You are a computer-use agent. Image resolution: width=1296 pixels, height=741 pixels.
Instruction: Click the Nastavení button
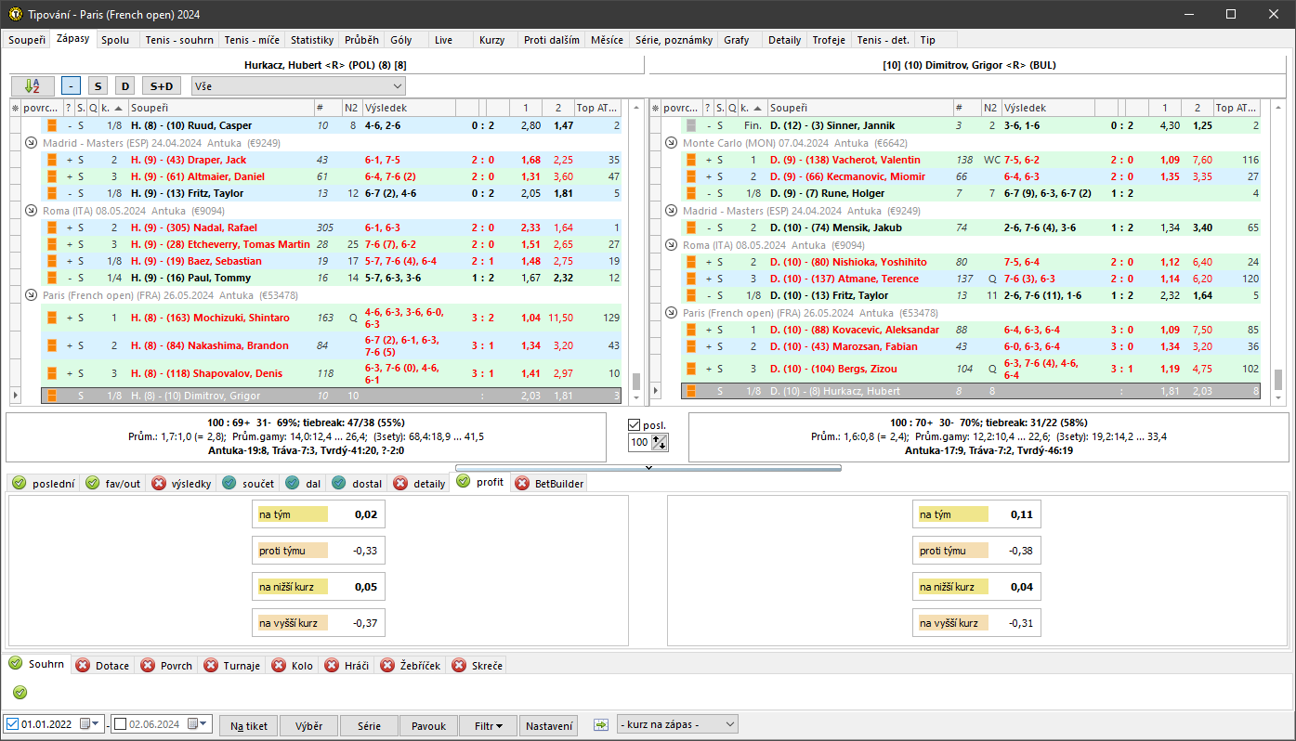549,725
